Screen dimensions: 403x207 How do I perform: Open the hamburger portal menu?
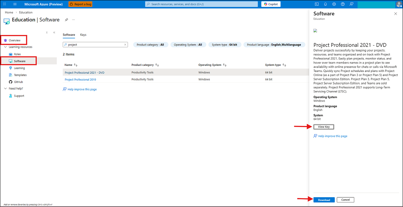[x=15, y=4]
